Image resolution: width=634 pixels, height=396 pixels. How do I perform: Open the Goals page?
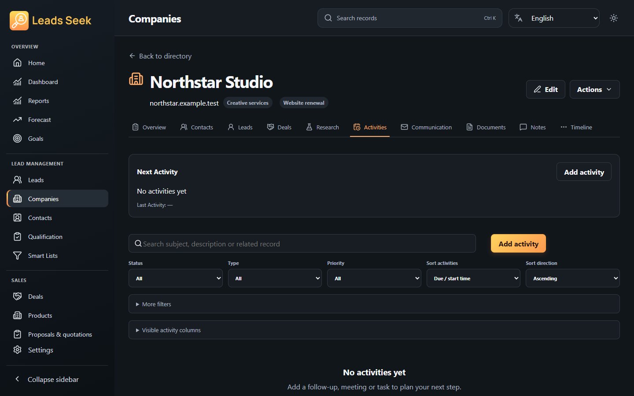tap(57, 139)
